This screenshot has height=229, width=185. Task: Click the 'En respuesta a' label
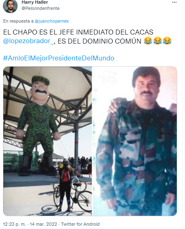(x=18, y=21)
